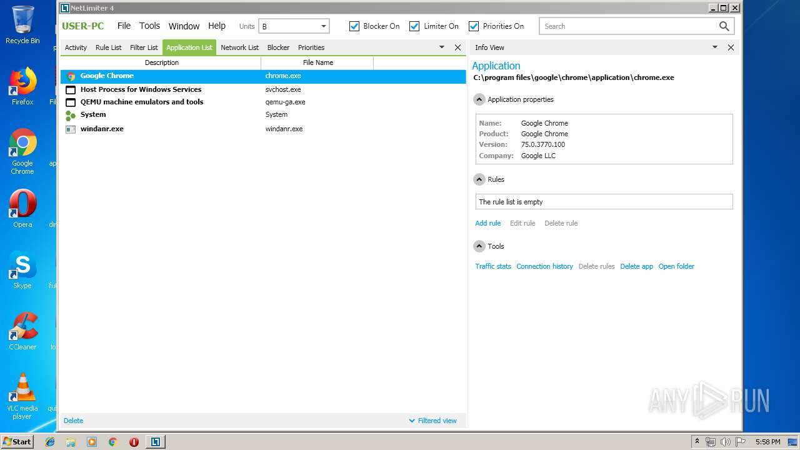The image size is (800, 450).
Task: Select the Google Chrome desktop shortcut
Action: 22,151
